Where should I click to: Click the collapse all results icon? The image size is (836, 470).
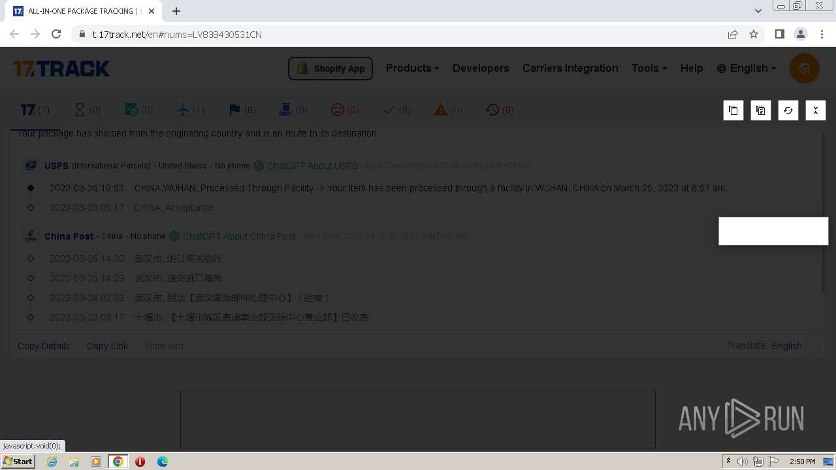pyautogui.click(x=816, y=110)
